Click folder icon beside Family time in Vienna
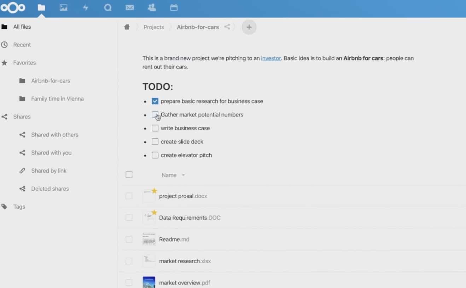The image size is (466, 288). [22, 99]
